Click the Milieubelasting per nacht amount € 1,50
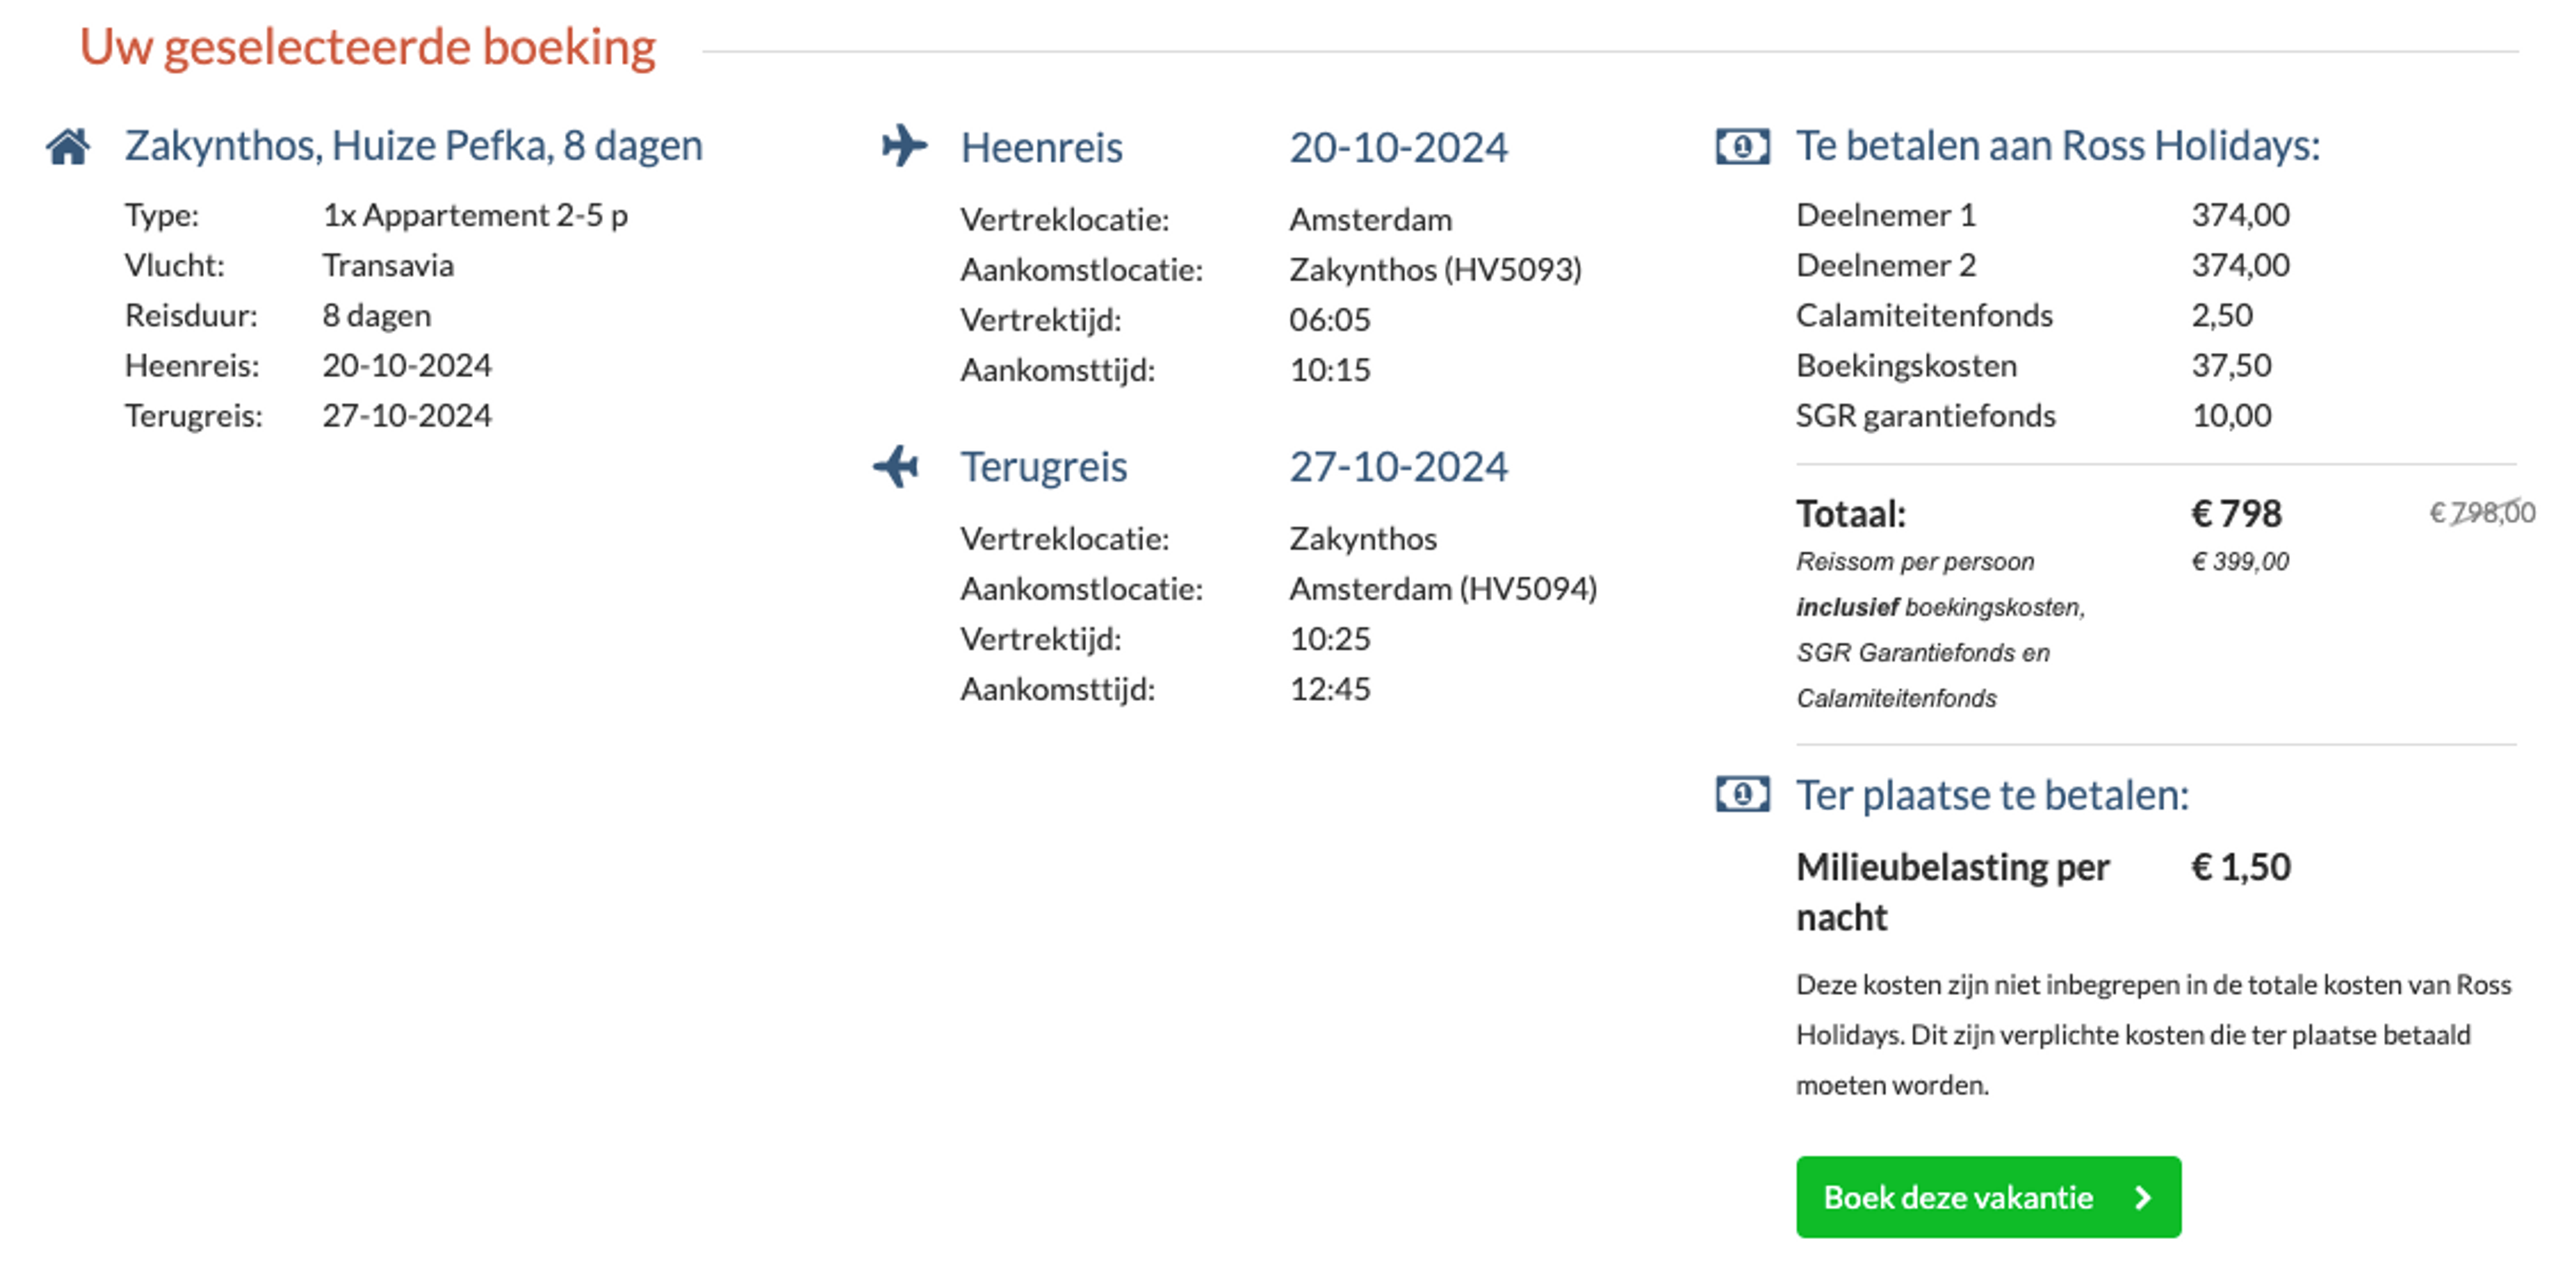Image resolution: width=2576 pixels, height=1288 pixels. coord(2240,866)
